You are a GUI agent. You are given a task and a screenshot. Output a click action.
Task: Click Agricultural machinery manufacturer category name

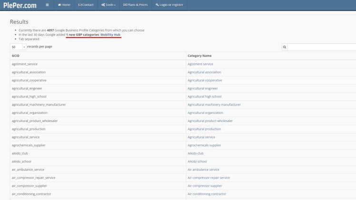214,105
